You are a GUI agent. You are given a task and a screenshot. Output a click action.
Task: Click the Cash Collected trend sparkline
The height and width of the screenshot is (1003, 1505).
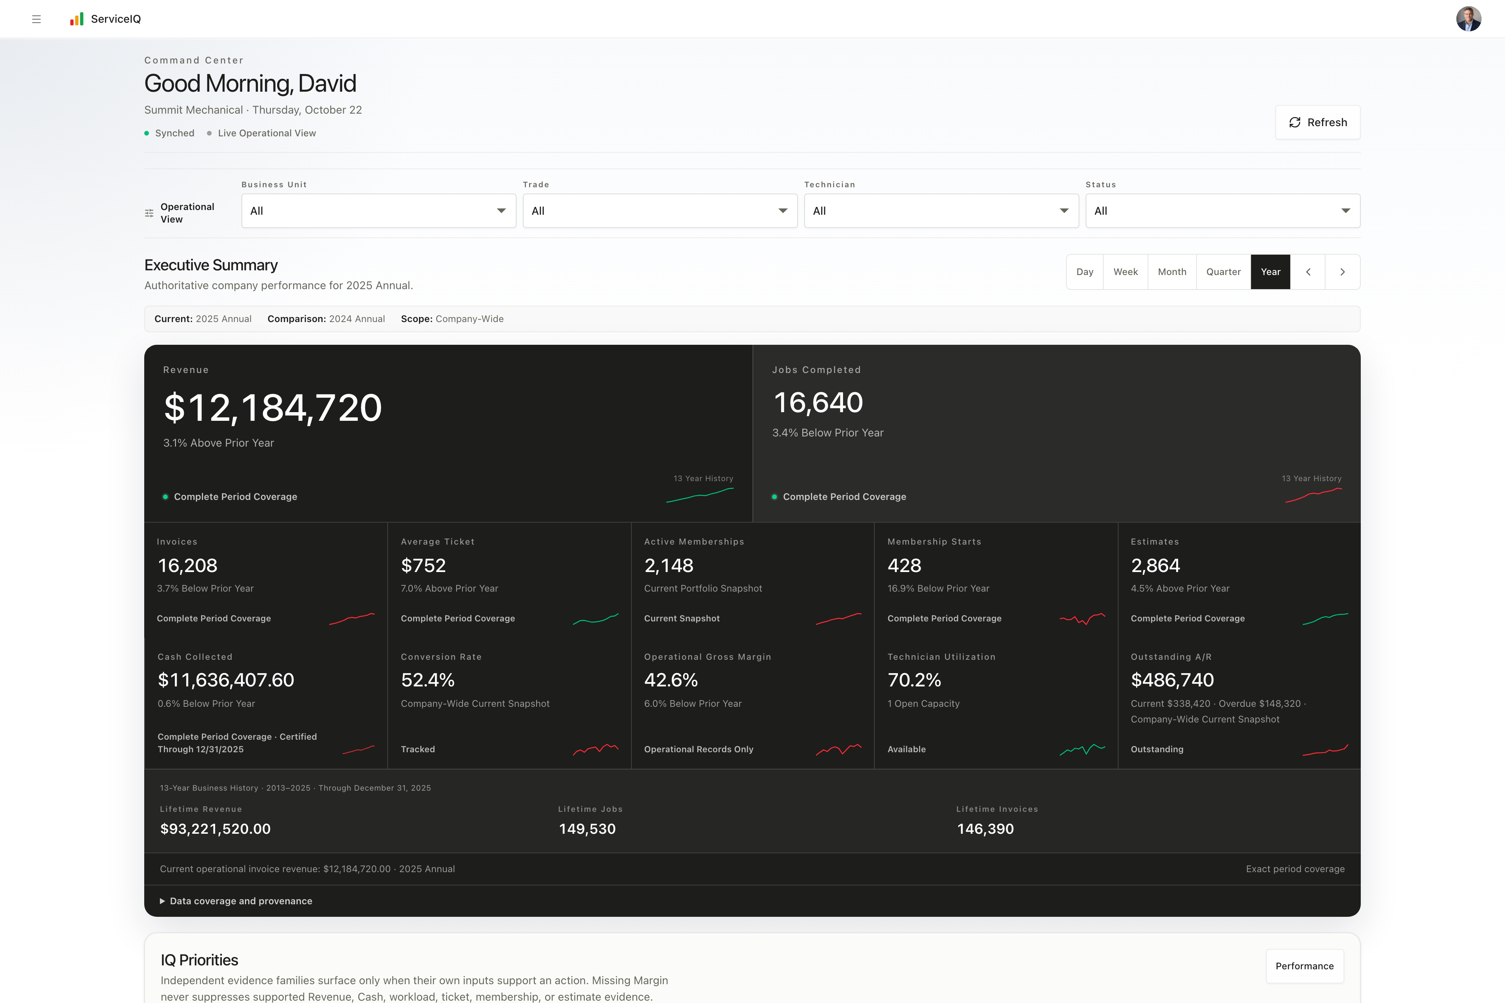[x=358, y=750]
